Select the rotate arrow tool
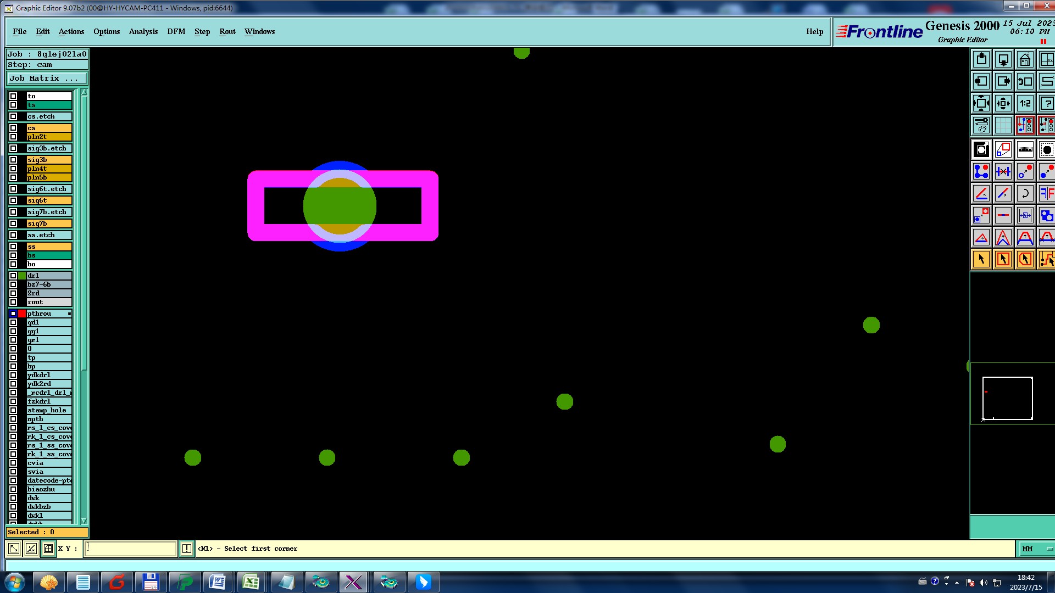The width and height of the screenshot is (1055, 593). [1025, 193]
